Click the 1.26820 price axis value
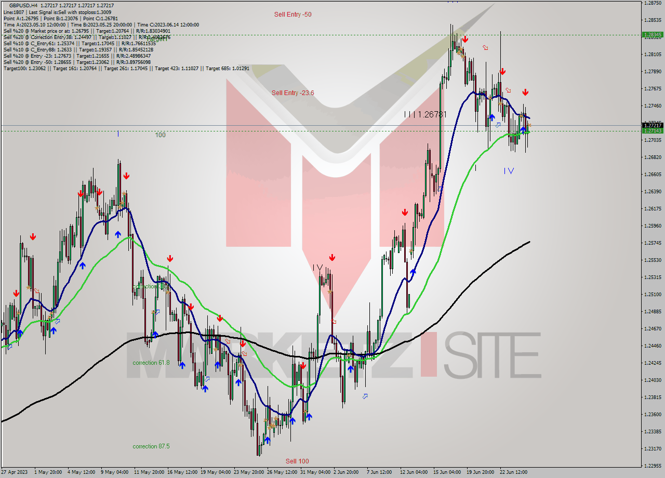The image size is (665, 478). (653, 157)
